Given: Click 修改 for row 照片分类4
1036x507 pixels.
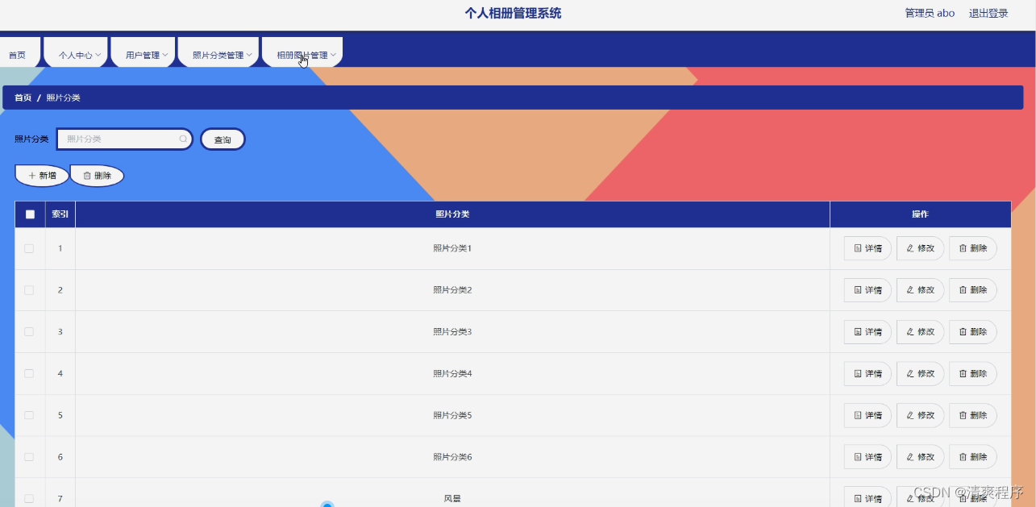Looking at the screenshot, I should click(920, 374).
